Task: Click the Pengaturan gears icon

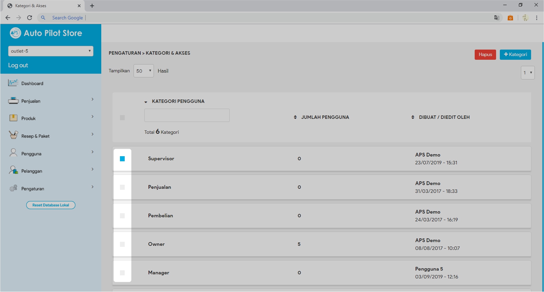Action: point(13,188)
